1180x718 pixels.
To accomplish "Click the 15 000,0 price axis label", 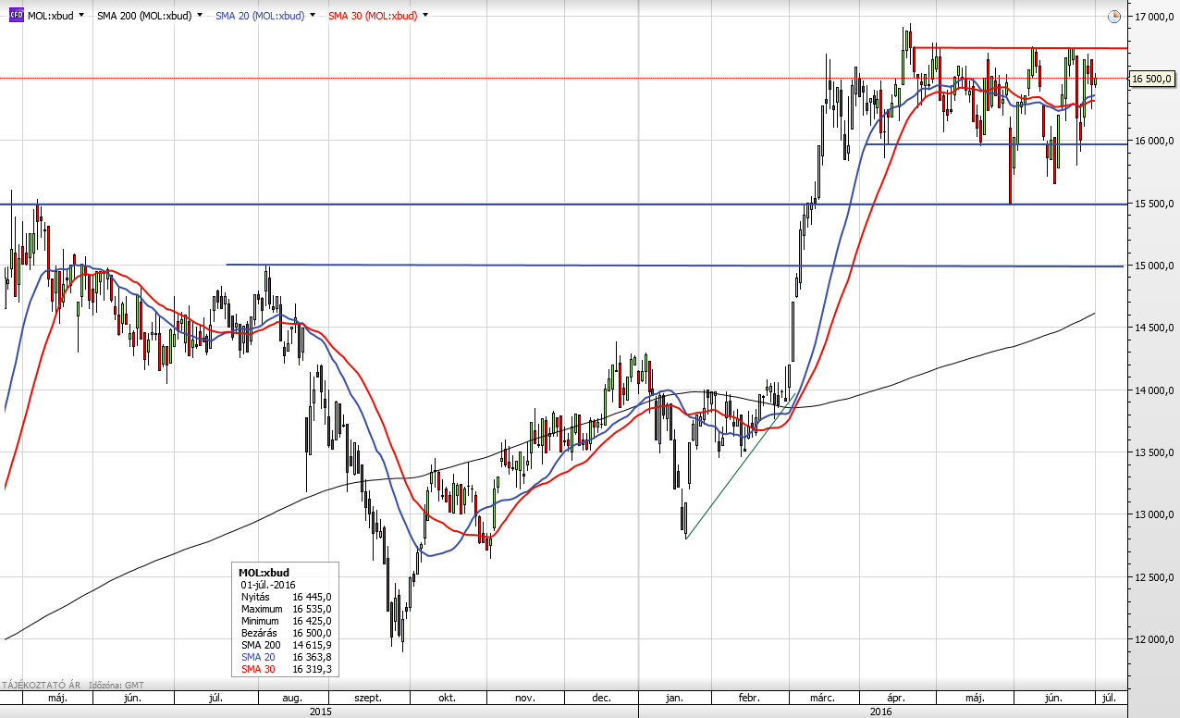I will point(1153,266).
